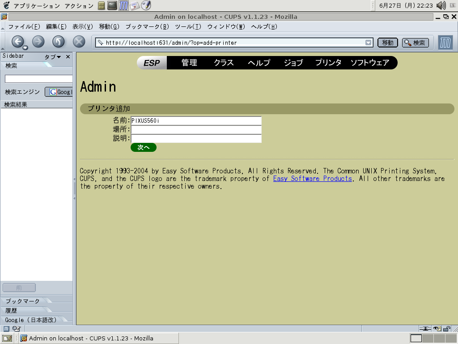The width and height of the screenshot is (458, 344).
Task: Open the Composer icon in the status bar
Action: [x=17, y=329]
